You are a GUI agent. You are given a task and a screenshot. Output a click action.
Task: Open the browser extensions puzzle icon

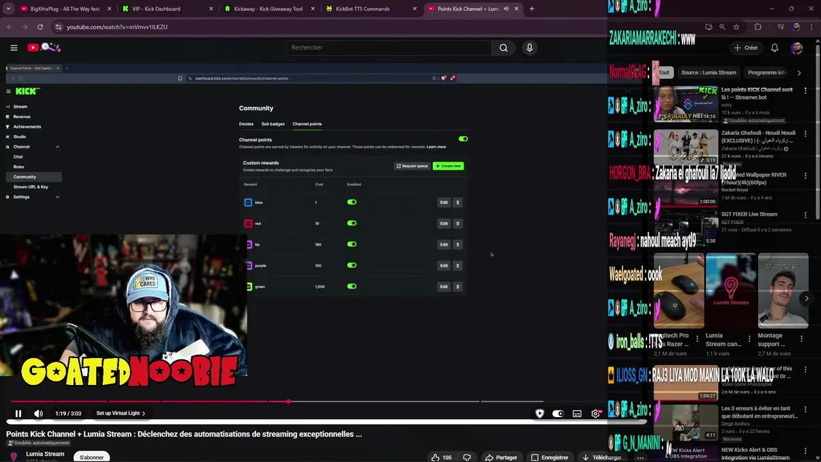[758, 27]
